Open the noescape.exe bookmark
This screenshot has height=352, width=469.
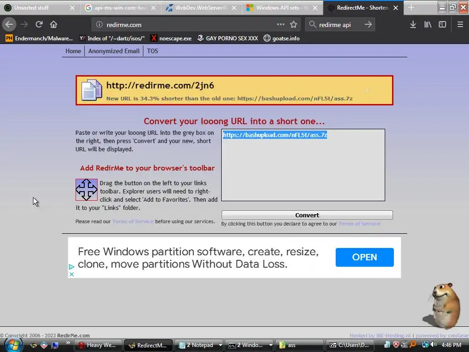click(x=171, y=38)
